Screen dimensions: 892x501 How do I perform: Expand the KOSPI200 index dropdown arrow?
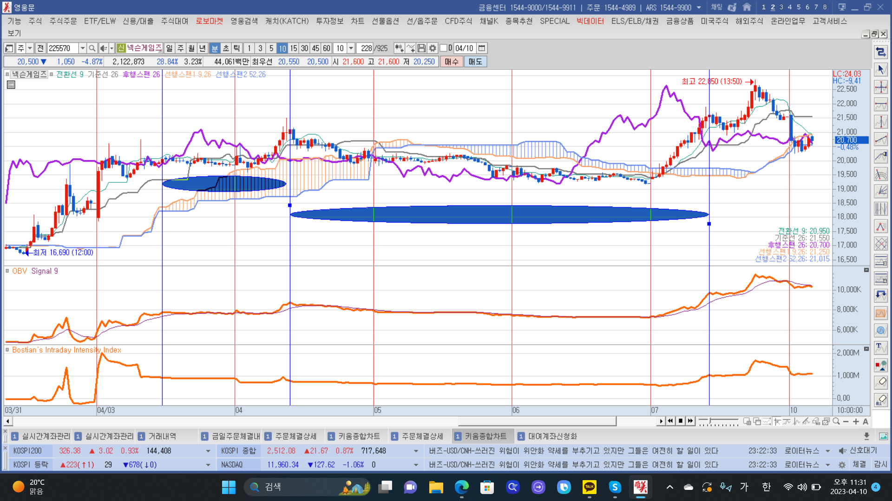click(x=208, y=451)
